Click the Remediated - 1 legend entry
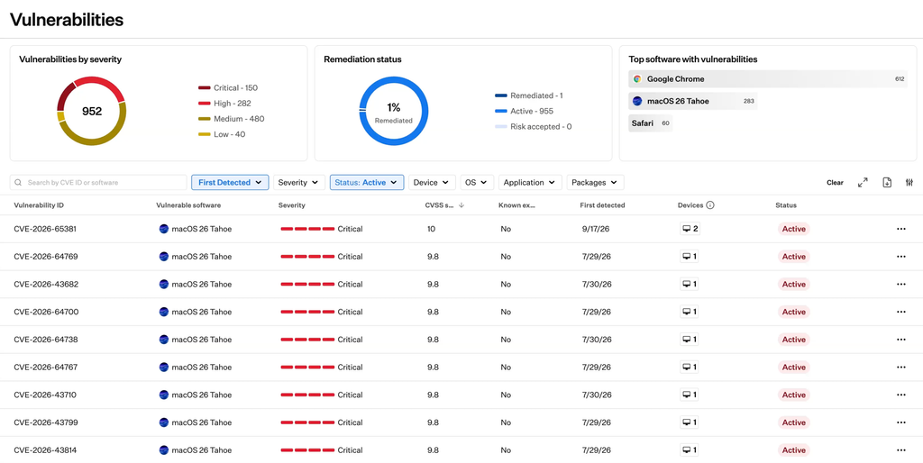 [x=529, y=95]
